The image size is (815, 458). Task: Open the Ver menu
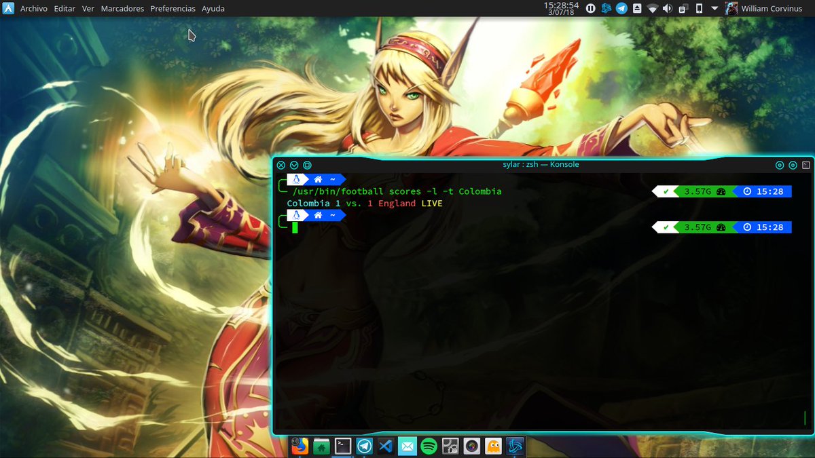pyautogui.click(x=88, y=9)
